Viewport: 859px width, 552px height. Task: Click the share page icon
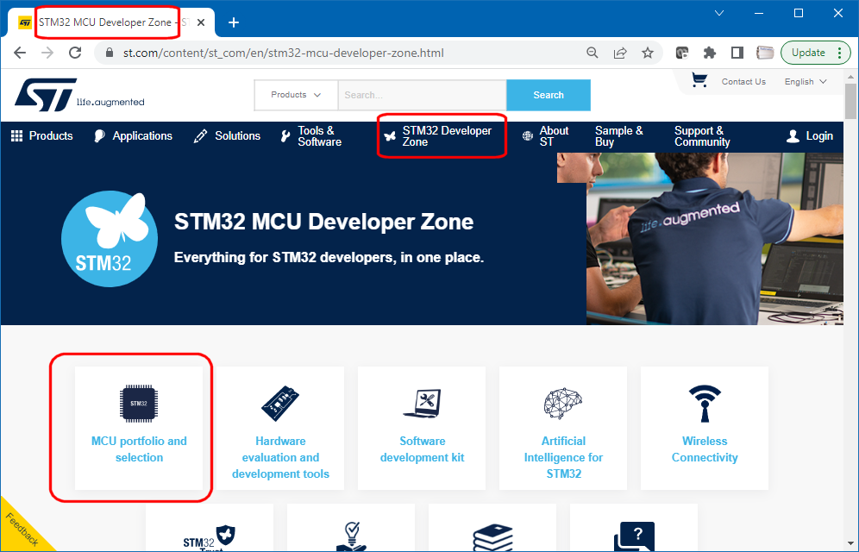coord(620,53)
